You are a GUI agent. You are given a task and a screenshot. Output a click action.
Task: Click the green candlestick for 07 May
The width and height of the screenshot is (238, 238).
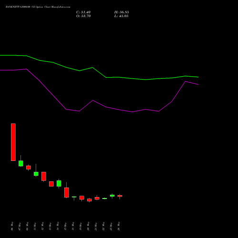tap(21, 163)
